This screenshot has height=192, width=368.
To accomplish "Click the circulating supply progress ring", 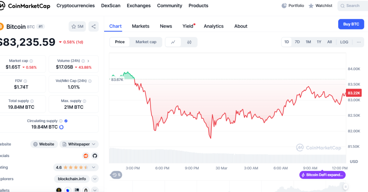I will coord(61,127).
